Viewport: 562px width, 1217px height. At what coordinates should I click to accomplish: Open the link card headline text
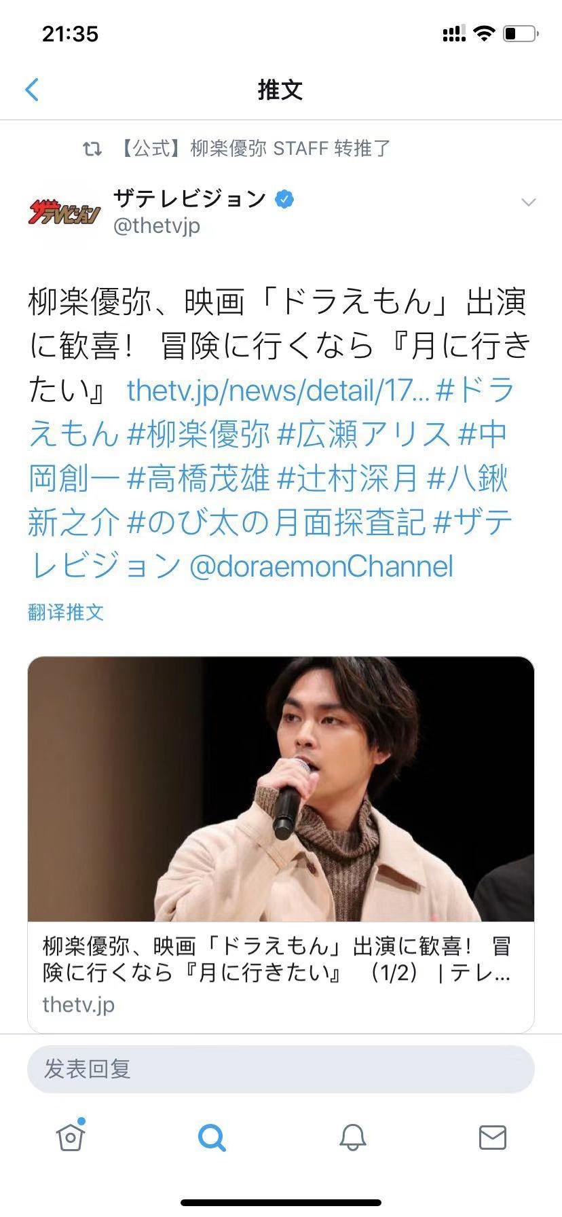tap(277, 960)
